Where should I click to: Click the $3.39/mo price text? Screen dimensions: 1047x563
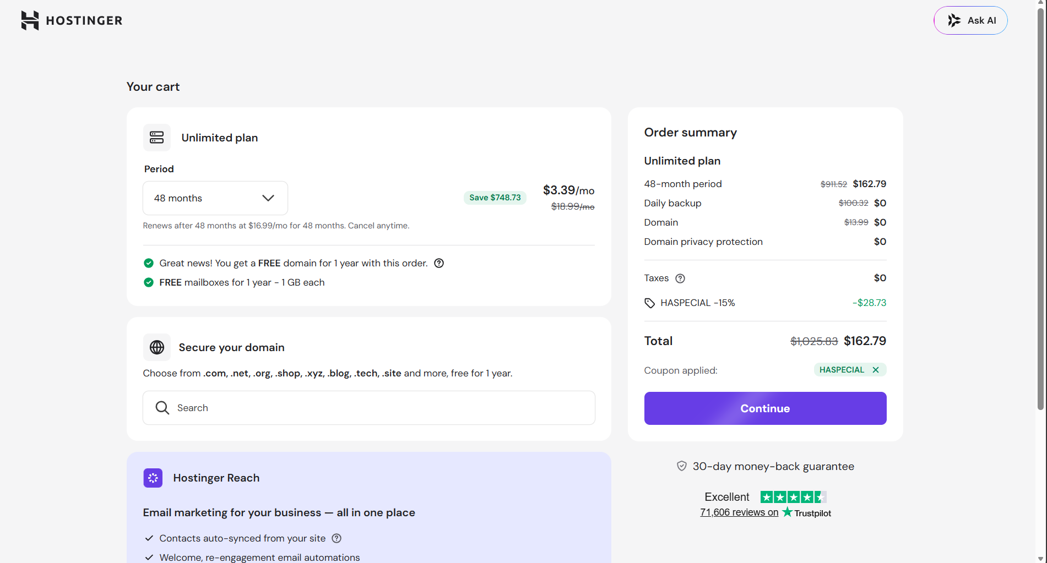coord(569,190)
